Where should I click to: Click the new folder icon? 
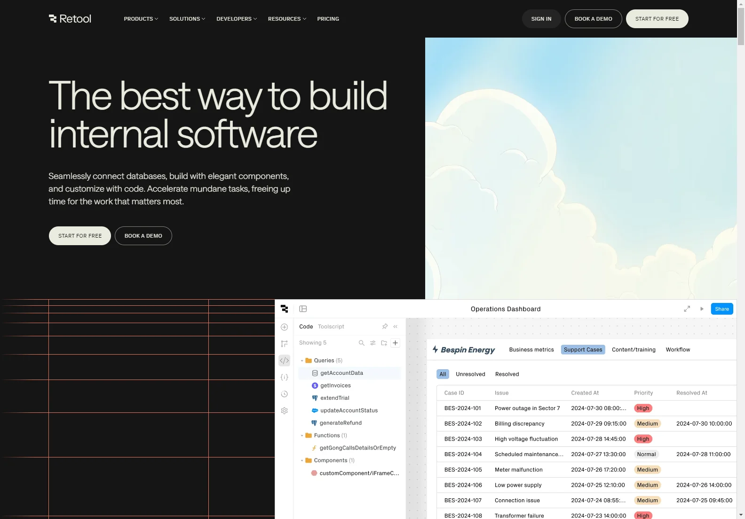[384, 343]
